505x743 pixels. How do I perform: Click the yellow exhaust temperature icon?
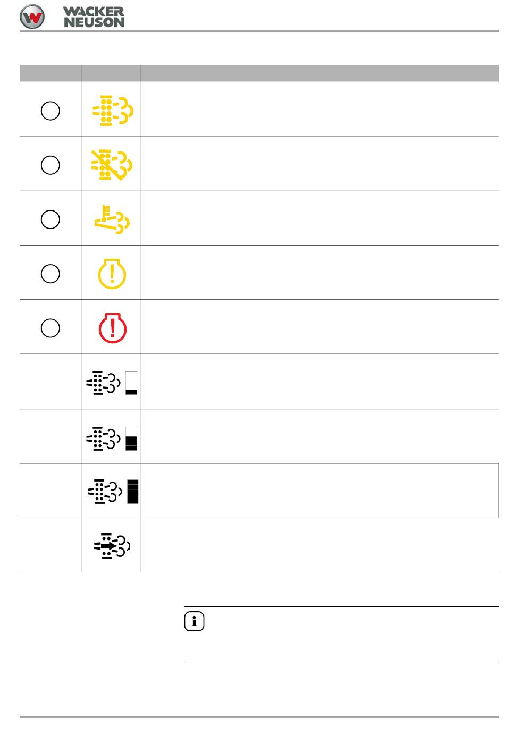[x=112, y=219]
